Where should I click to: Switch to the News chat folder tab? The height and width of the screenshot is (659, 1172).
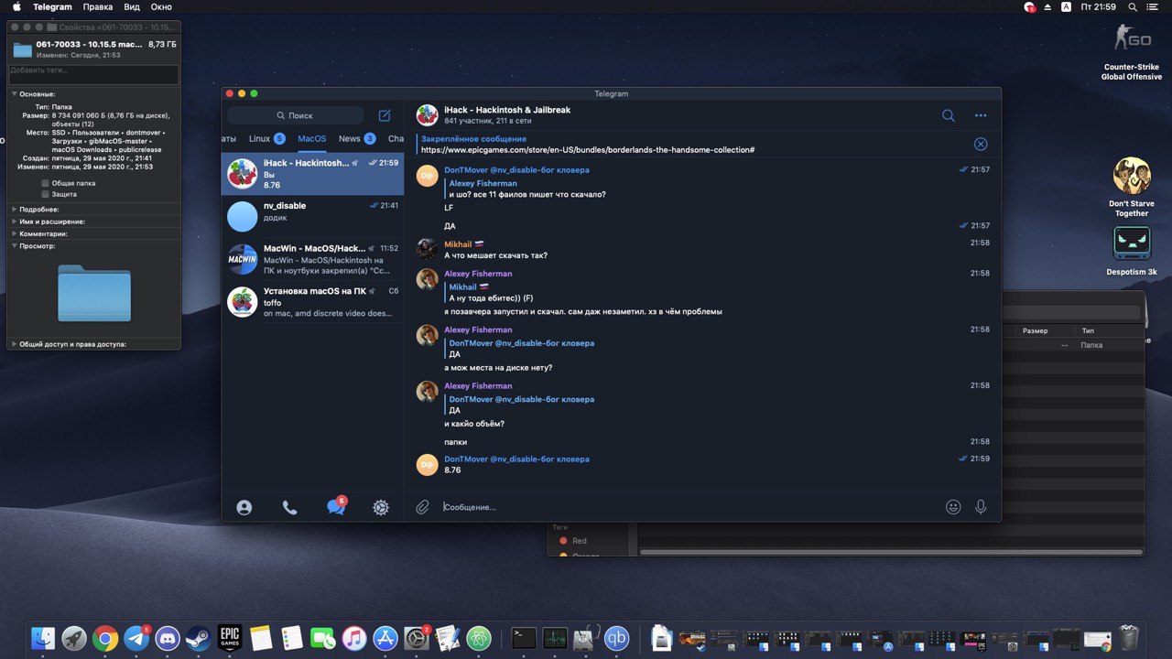coord(357,139)
